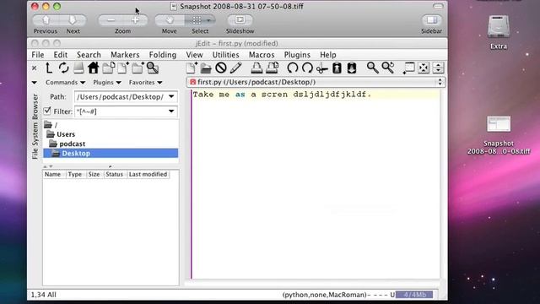
Task: Click Next button in Preview toolbar
Action: coord(73,20)
